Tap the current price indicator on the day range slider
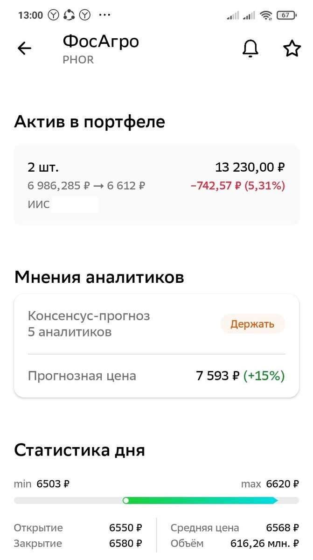This screenshot has height=560, width=313. point(126,500)
